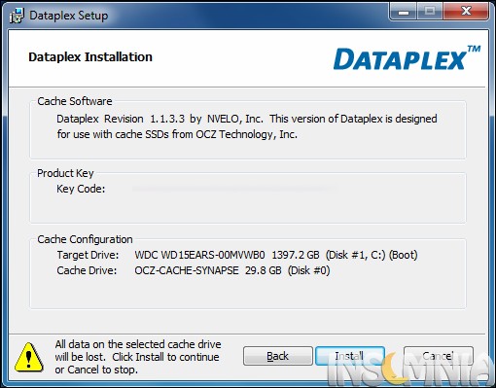This screenshot has height=388, width=496.
Task: Select the WDC WD15EARS target drive entry
Action: 276,255
